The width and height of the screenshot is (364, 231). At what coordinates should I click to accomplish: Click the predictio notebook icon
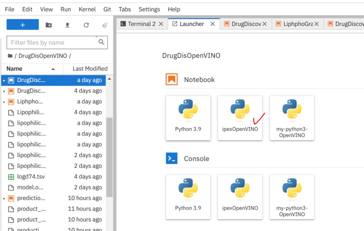tap(11, 199)
